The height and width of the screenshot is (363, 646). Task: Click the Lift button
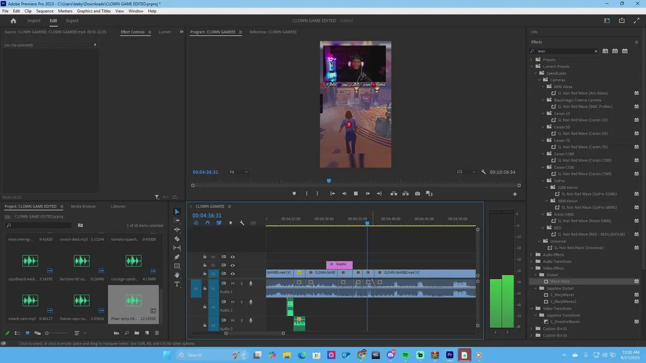(x=394, y=194)
